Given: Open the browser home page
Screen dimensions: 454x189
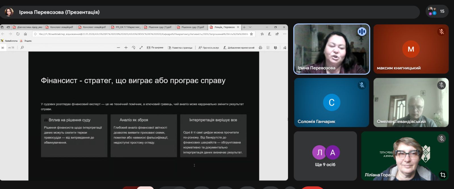Looking at the screenshot, I should tap(26, 34).
